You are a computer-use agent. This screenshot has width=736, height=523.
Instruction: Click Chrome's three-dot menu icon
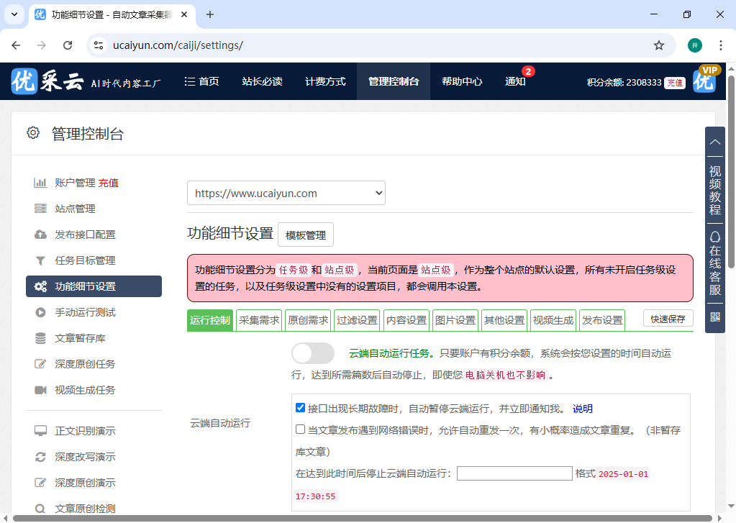point(721,45)
